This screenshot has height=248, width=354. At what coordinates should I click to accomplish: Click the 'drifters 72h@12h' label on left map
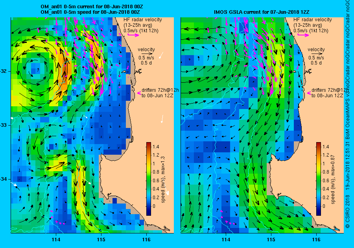[x=160, y=90]
